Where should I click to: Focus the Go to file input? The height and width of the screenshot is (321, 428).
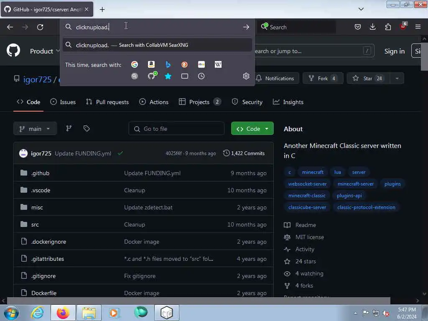(x=176, y=129)
